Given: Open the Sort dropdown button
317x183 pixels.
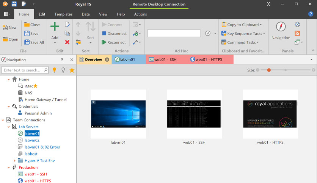Looking at the screenshot, I should click(90, 33).
